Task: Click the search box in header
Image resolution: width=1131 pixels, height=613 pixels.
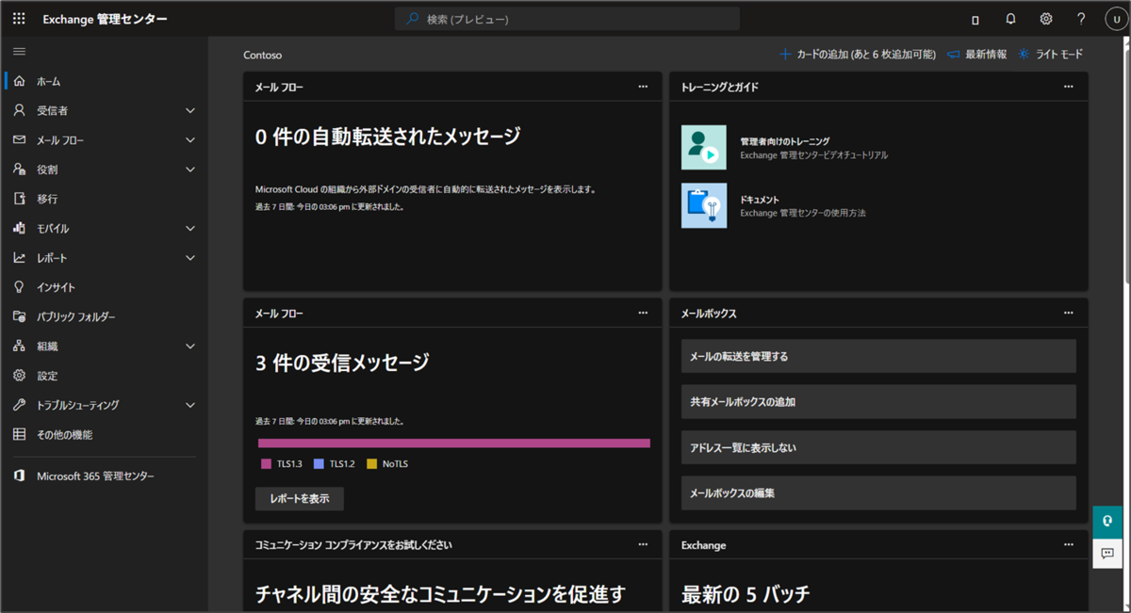Action: tap(567, 19)
